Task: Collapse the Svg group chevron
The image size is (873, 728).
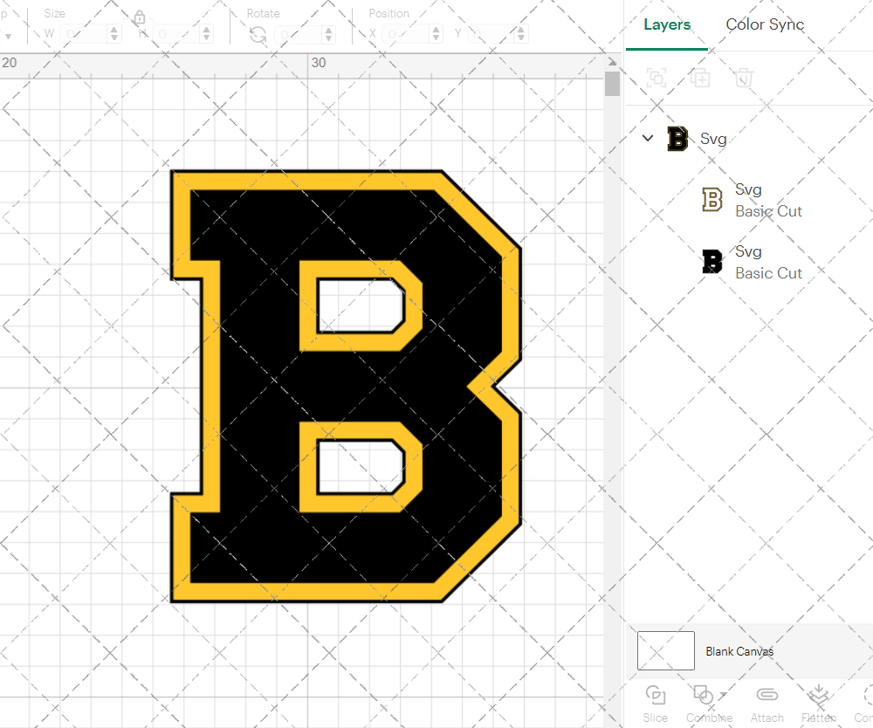Action: [x=648, y=138]
